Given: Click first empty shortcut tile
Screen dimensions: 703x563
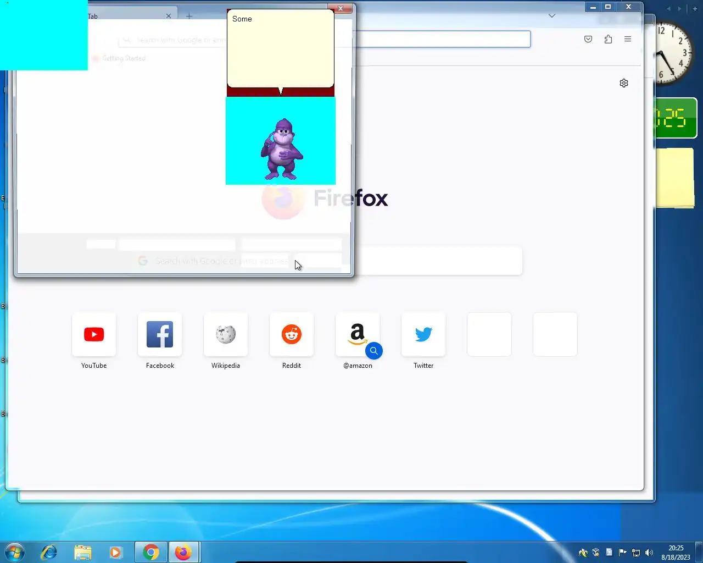Looking at the screenshot, I should [x=489, y=334].
